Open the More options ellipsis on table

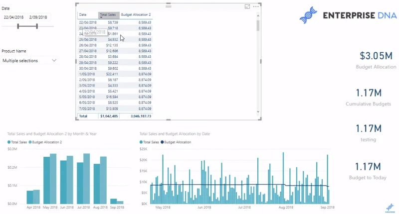point(256,6)
